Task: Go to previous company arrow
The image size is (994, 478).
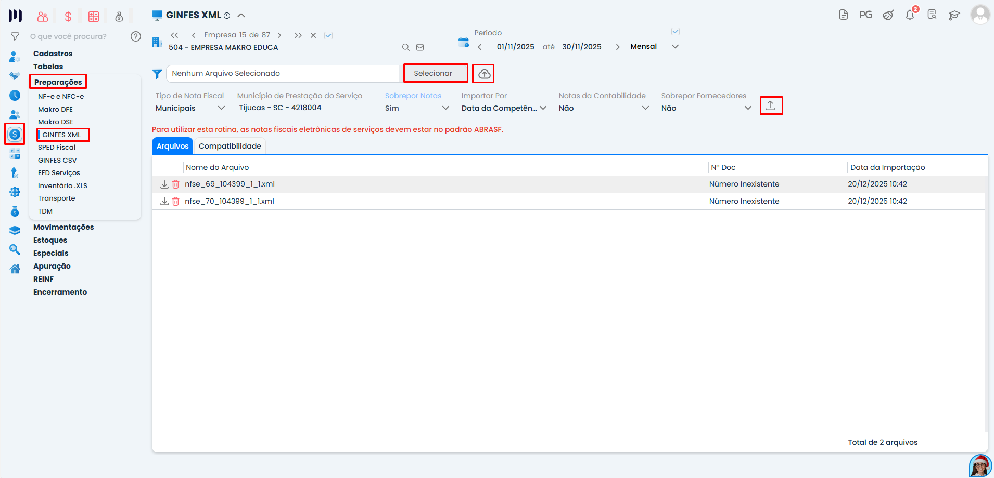Action: tap(194, 35)
